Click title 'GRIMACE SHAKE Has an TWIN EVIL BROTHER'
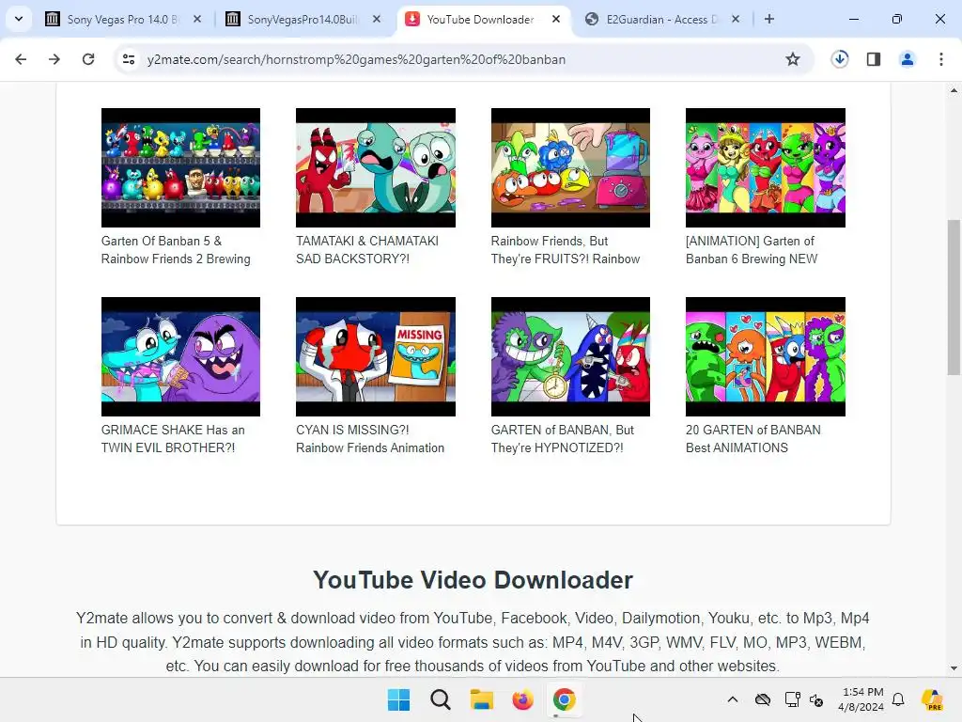The width and height of the screenshot is (962, 722). click(173, 439)
